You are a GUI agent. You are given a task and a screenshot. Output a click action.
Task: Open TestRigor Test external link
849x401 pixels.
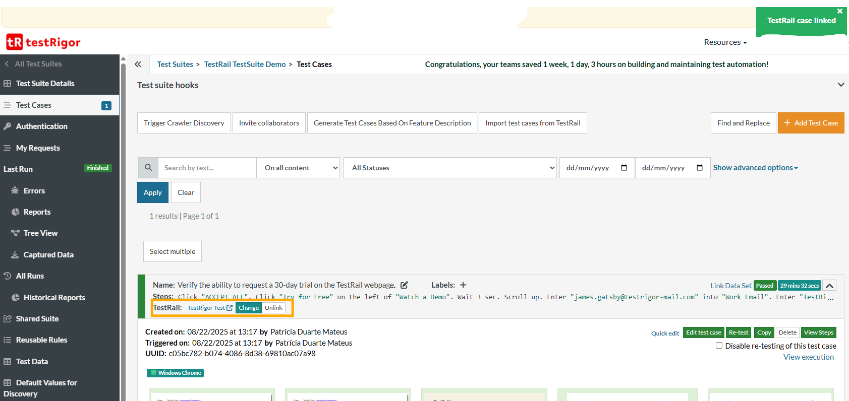210,308
